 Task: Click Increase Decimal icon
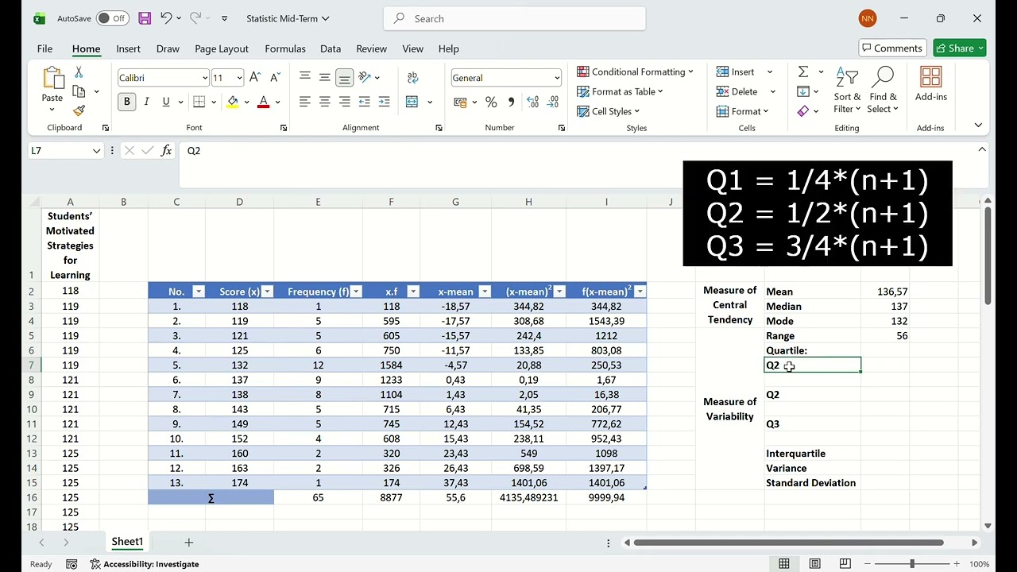532,102
